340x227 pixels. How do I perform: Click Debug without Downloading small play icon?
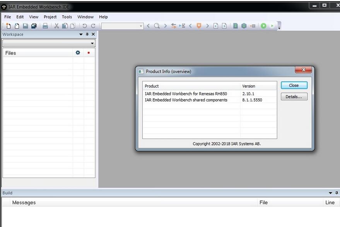[x=272, y=26]
